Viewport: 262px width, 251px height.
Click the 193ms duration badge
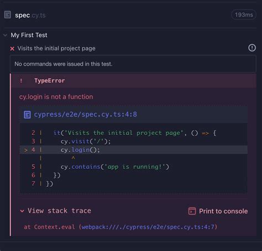244,15
